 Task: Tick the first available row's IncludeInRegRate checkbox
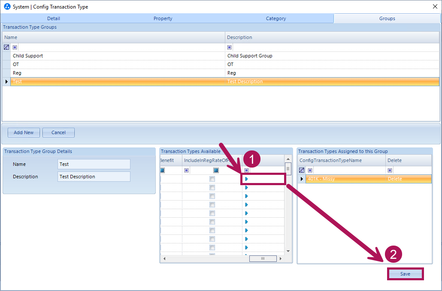point(212,179)
